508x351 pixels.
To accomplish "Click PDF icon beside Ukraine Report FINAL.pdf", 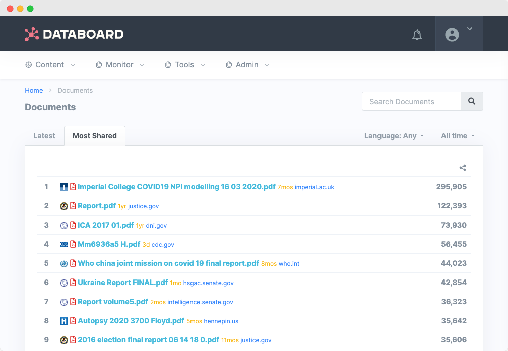I will click(x=73, y=283).
